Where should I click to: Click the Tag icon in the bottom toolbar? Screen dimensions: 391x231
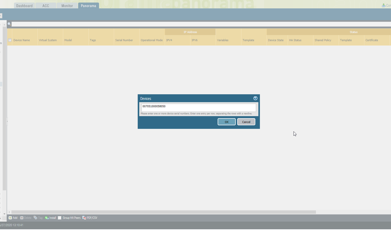click(x=36, y=218)
